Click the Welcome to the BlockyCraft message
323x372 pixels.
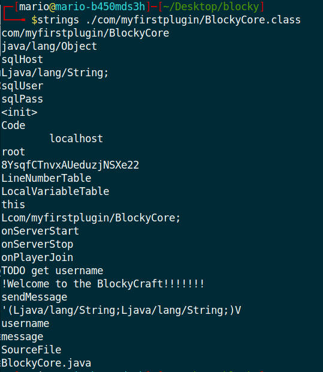103,284
